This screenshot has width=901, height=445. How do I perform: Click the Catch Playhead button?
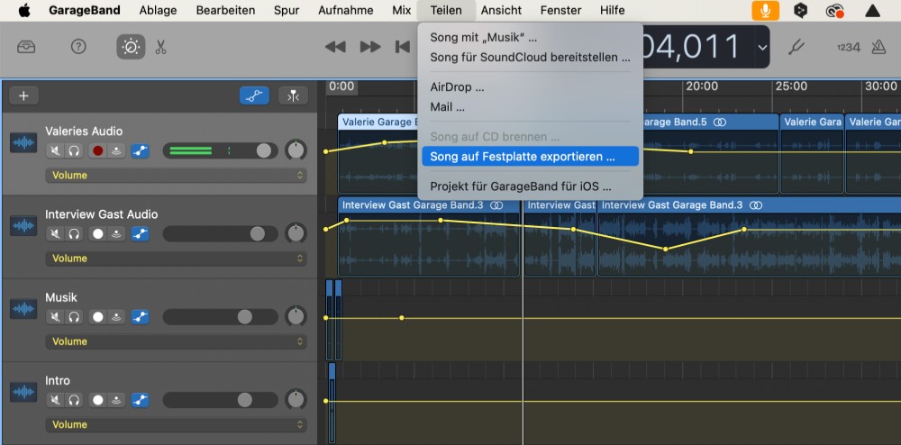293,95
